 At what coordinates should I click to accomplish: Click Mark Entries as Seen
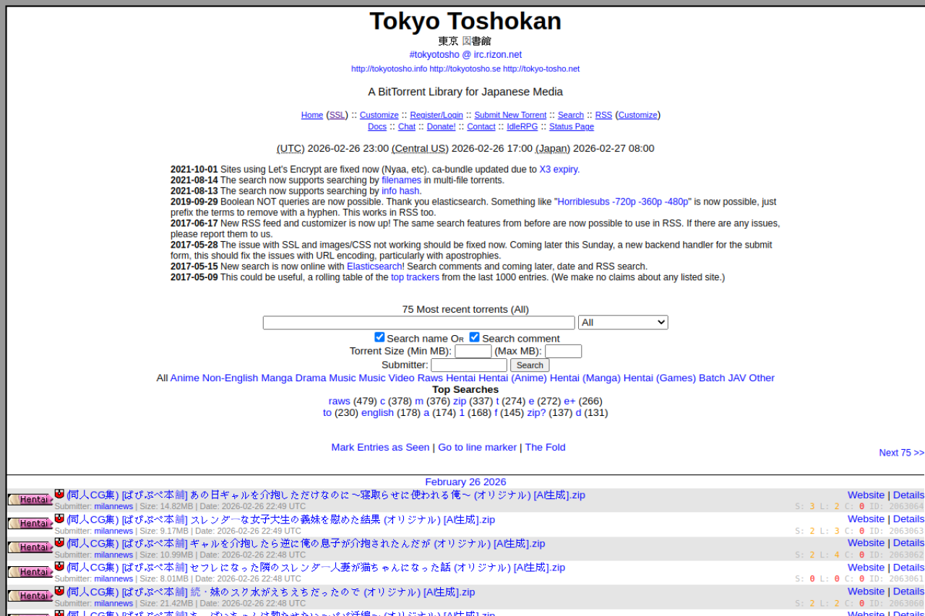pos(380,447)
